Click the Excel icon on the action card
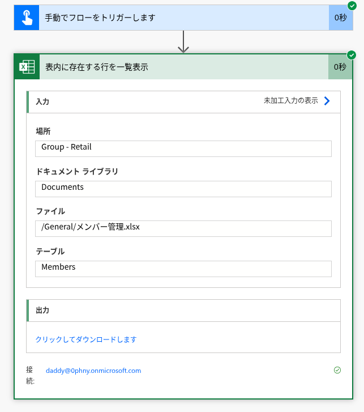364x412 pixels. 27,67
